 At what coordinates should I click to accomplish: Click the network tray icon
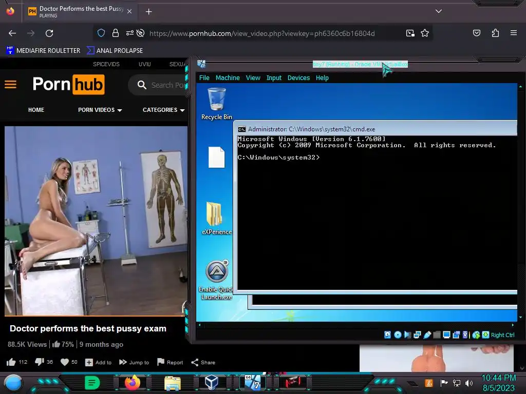click(456, 383)
